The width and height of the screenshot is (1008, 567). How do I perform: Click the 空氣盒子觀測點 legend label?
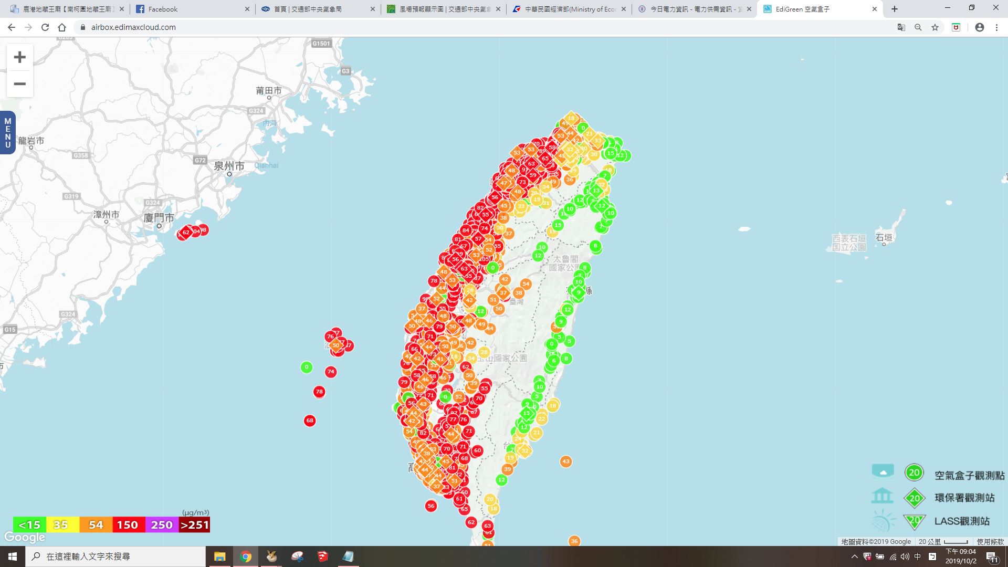coord(969,475)
